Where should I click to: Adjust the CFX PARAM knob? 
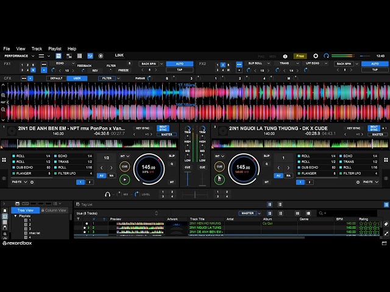coord(149,78)
